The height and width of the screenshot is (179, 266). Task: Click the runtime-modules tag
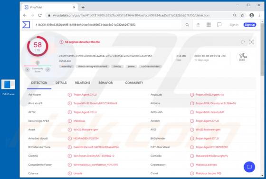coord(150,66)
